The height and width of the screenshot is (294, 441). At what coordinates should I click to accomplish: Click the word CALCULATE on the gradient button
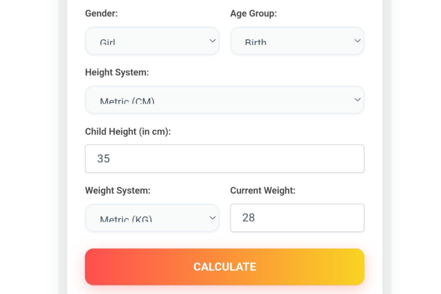[224, 267]
